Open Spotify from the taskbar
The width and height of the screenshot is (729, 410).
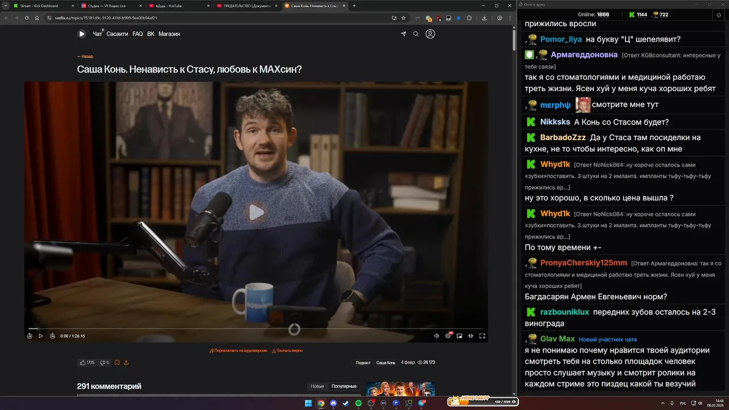point(358,403)
